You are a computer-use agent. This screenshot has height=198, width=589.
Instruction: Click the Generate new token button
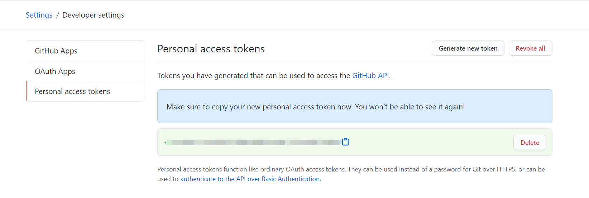pos(468,48)
